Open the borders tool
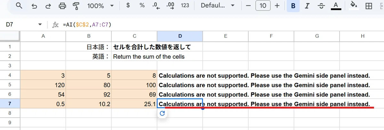The image size is (384, 130). click(369, 5)
